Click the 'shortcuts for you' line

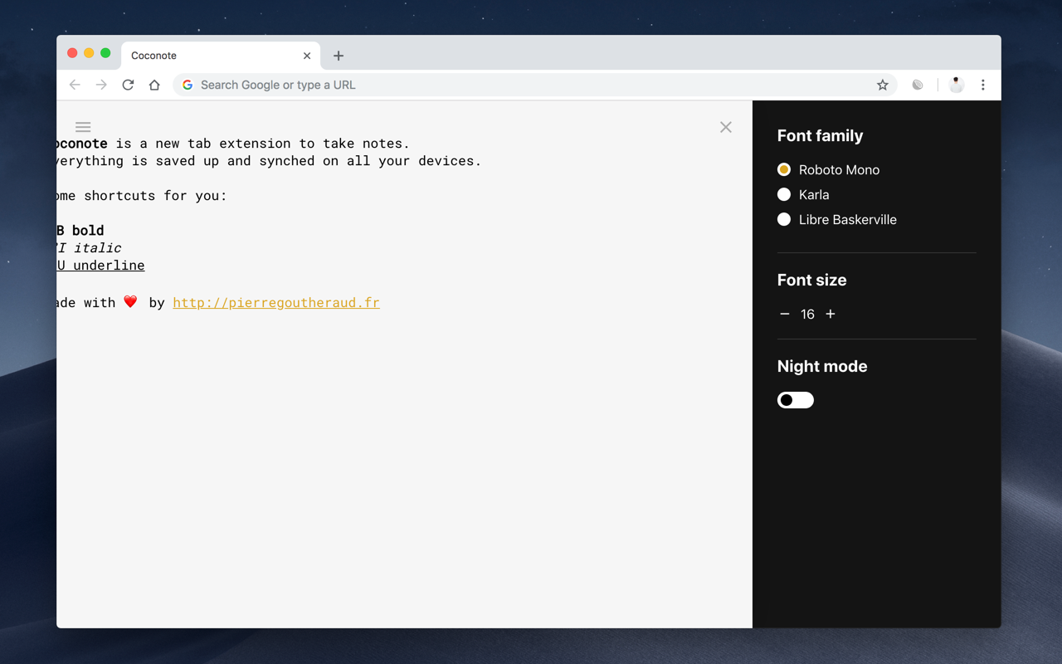(x=142, y=196)
